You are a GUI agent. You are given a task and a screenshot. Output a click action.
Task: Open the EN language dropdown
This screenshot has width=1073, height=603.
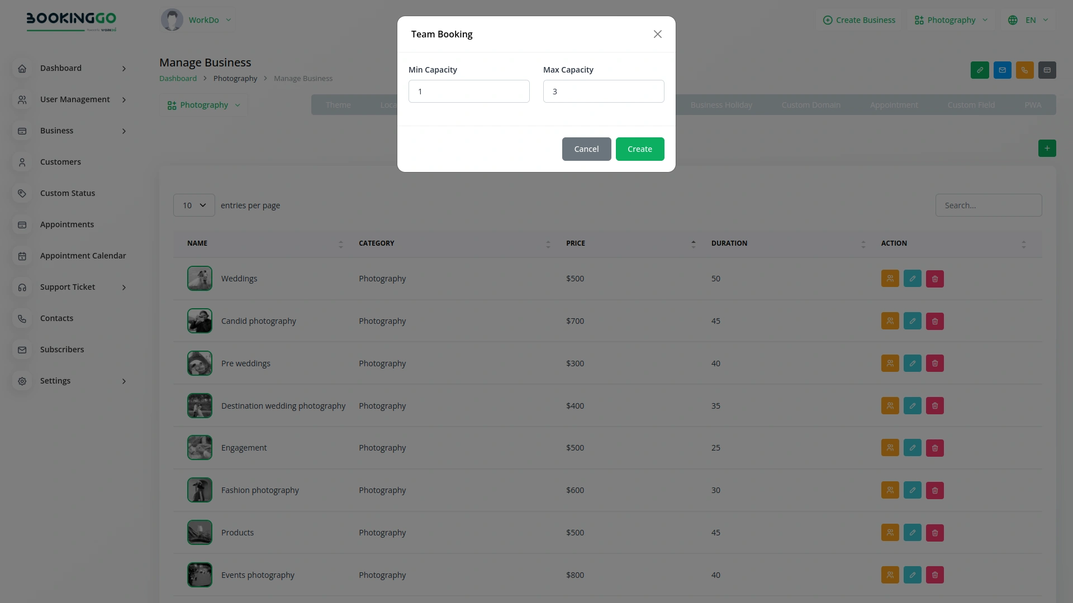tap(1028, 20)
